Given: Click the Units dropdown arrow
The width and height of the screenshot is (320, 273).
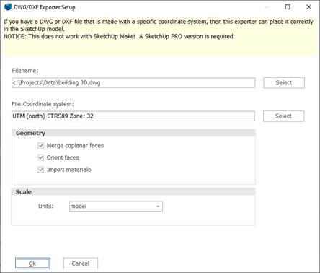Looking at the screenshot, I should point(158,207).
